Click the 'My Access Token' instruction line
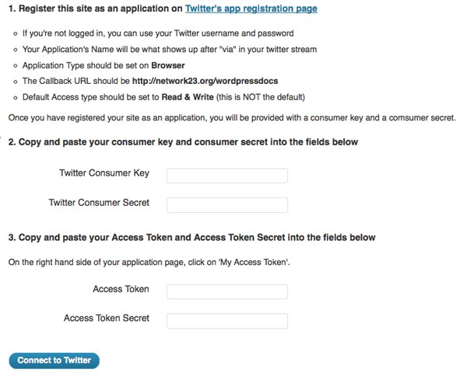Screen dimensions: 467x376 coord(149,263)
